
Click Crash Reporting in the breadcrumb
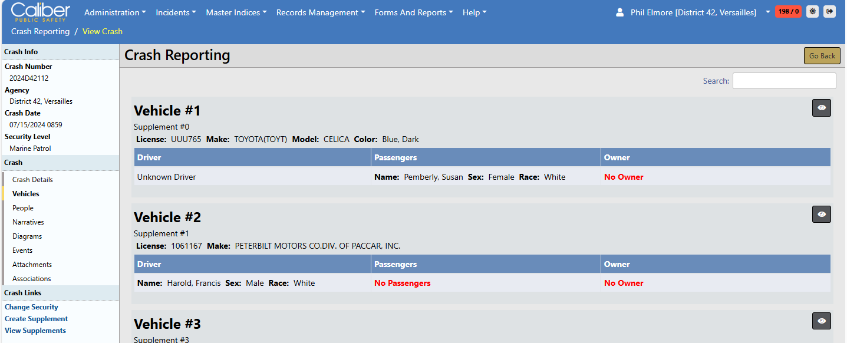[40, 31]
